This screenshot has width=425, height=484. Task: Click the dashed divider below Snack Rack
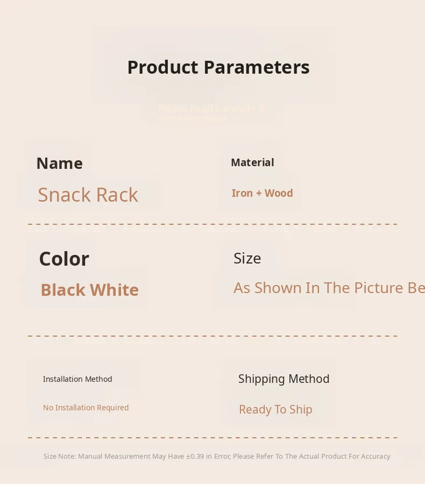pos(212,224)
